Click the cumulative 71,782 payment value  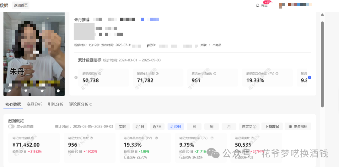pos(145,81)
